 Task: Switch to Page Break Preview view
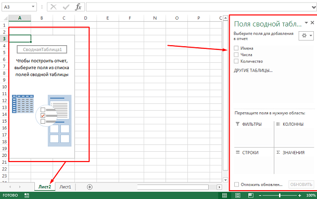[251, 195]
